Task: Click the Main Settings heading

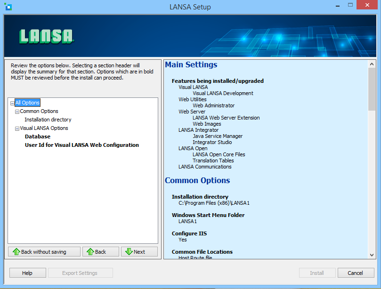Action: (x=191, y=64)
